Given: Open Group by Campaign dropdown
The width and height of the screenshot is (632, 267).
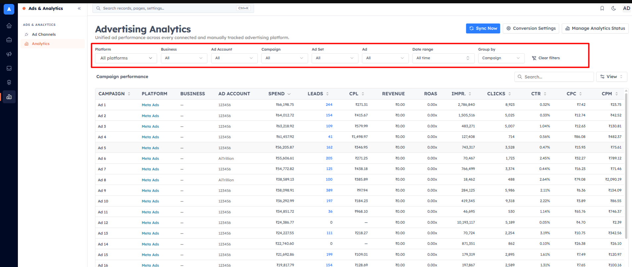Looking at the screenshot, I should pos(501,58).
